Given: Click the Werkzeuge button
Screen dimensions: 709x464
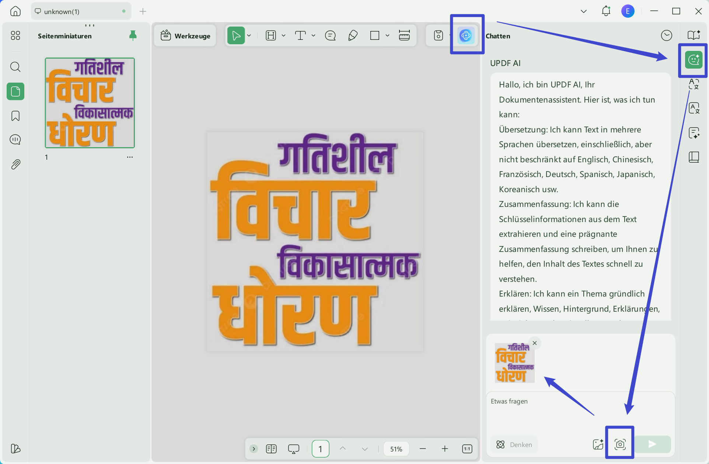Looking at the screenshot, I should 185,35.
